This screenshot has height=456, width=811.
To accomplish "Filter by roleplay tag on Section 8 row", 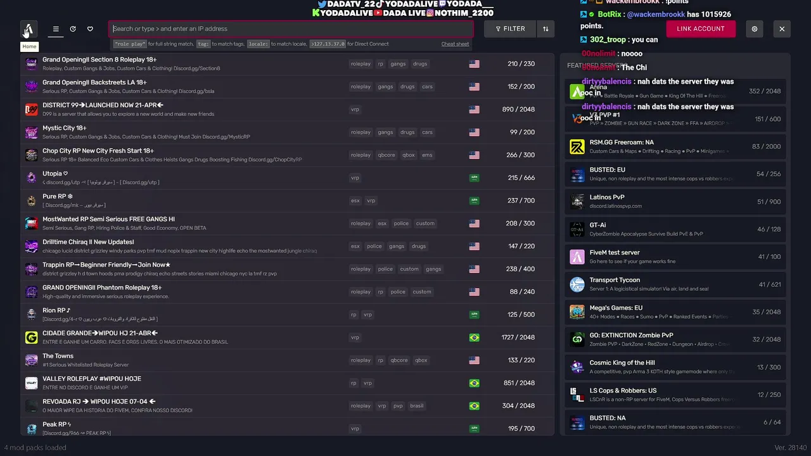I will click(361, 64).
